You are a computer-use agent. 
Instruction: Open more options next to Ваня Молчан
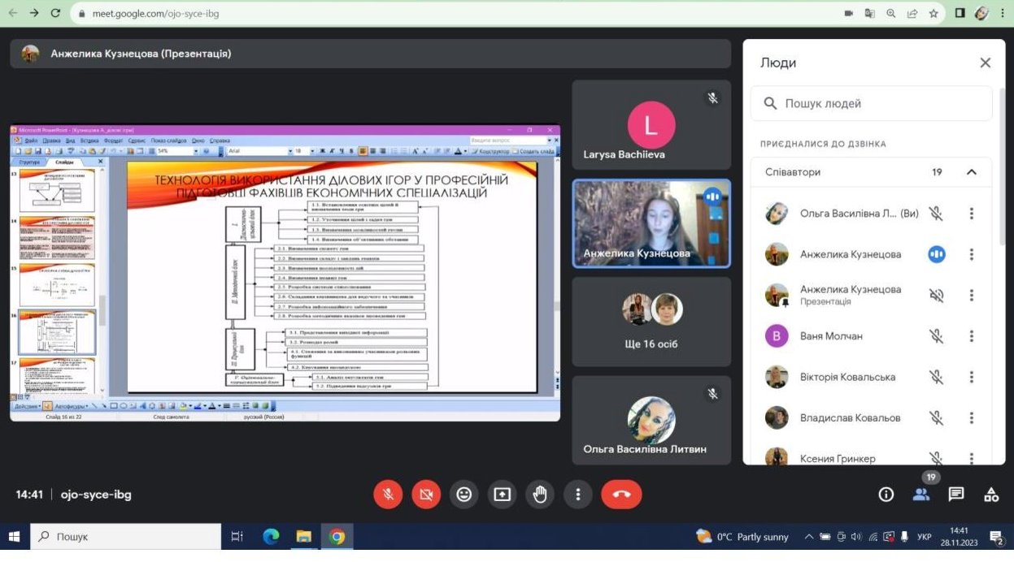pyautogui.click(x=971, y=336)
